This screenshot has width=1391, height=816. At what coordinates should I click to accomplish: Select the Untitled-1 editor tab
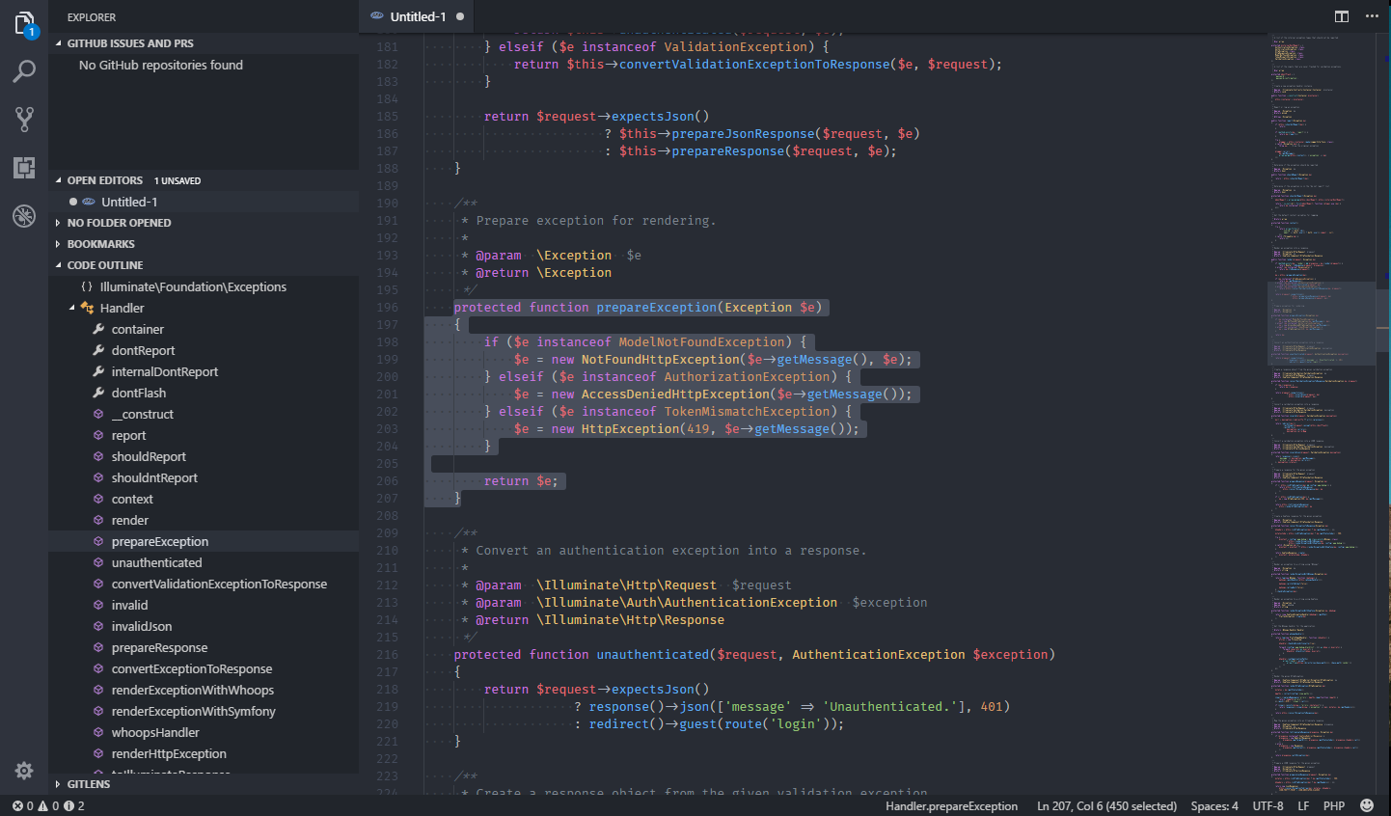417,16
